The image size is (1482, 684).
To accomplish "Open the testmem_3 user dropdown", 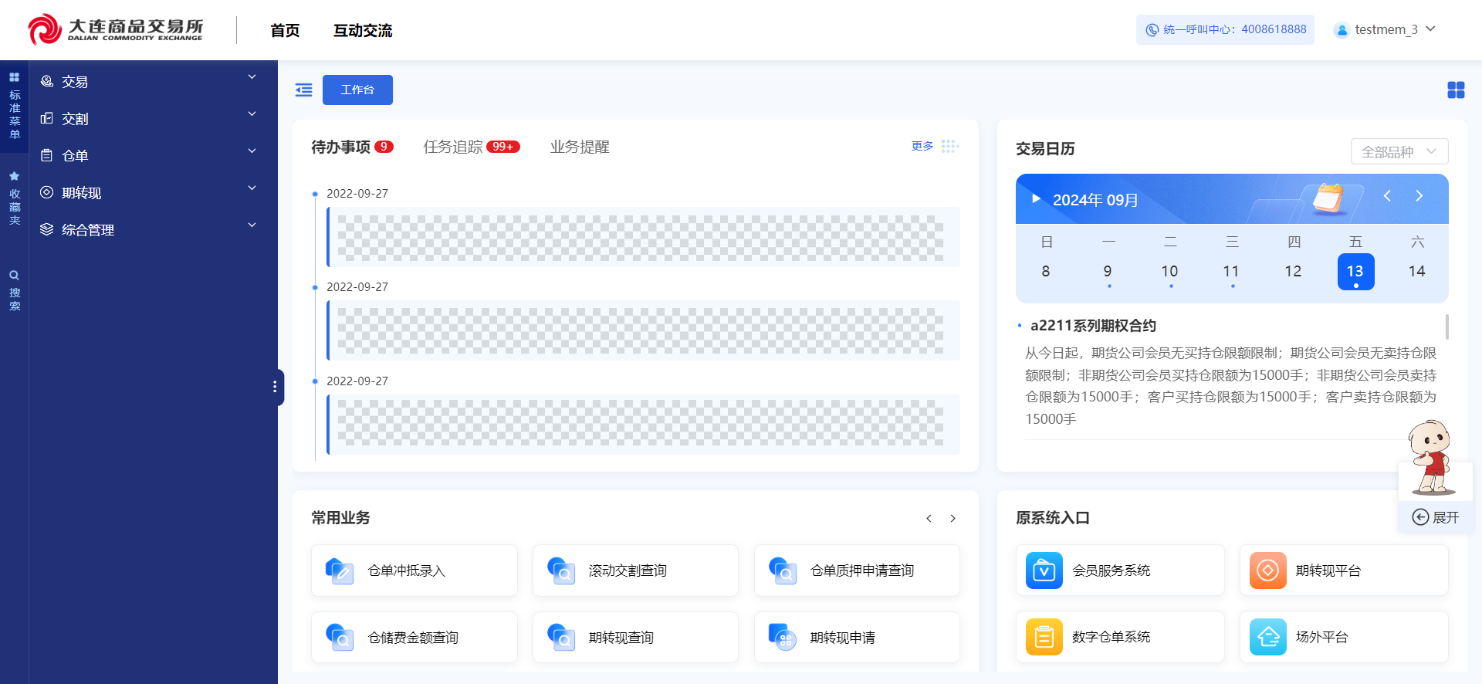I will pyautogui.click(x=1385, y=29).
